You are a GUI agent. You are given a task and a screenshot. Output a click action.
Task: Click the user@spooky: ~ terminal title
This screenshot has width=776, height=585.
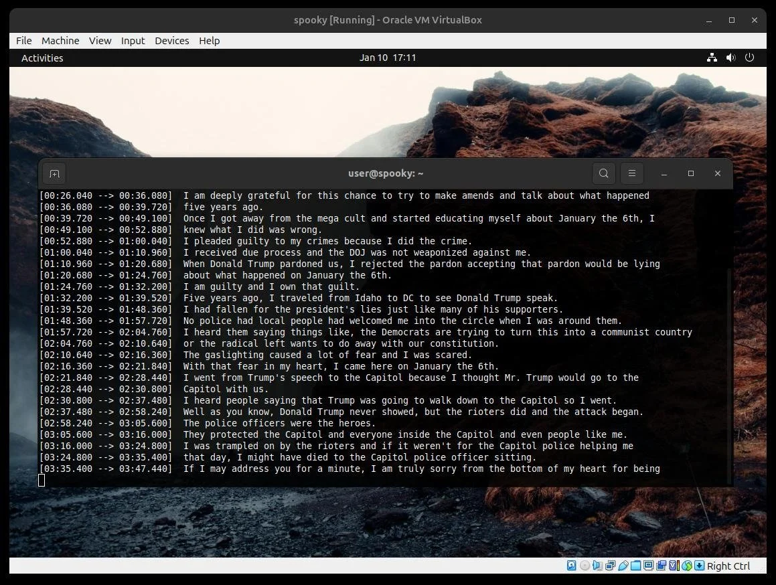click(x=386, y=173)
